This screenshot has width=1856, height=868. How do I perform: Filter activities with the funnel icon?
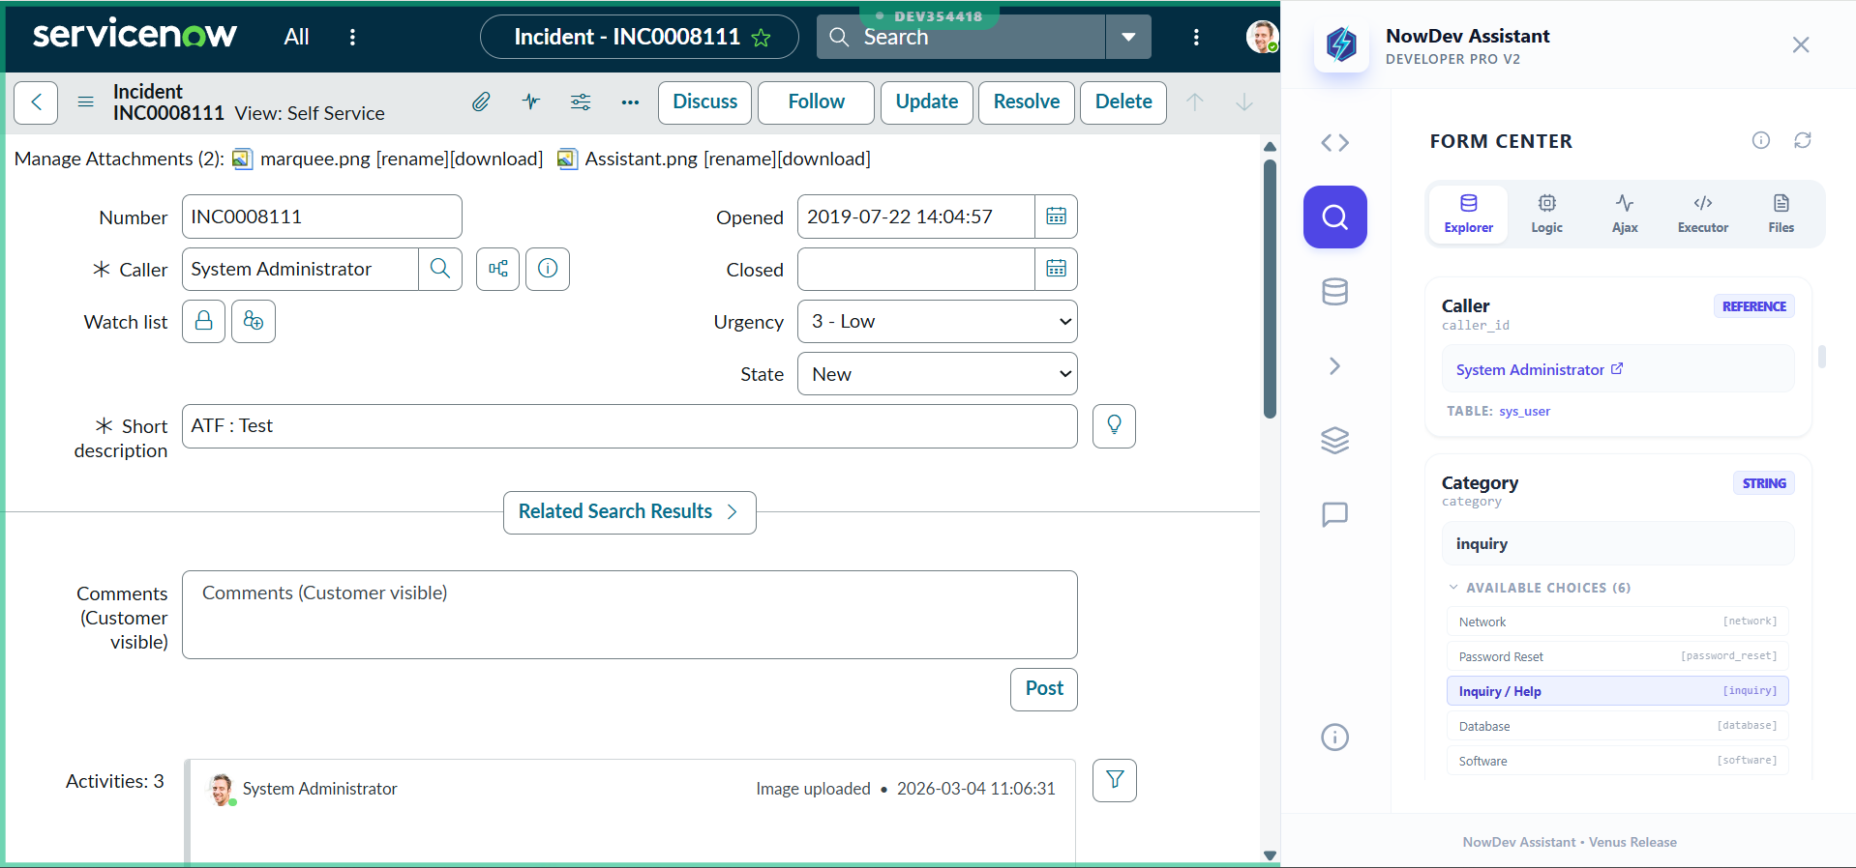[1115, 780]
